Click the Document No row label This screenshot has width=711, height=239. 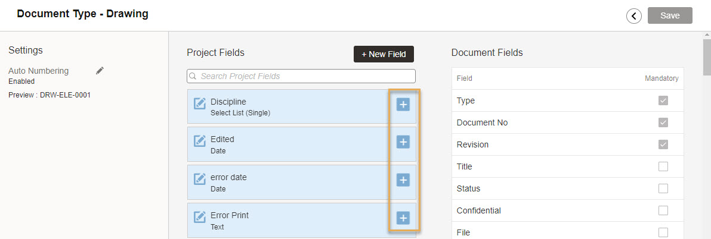tap(482, 122)
